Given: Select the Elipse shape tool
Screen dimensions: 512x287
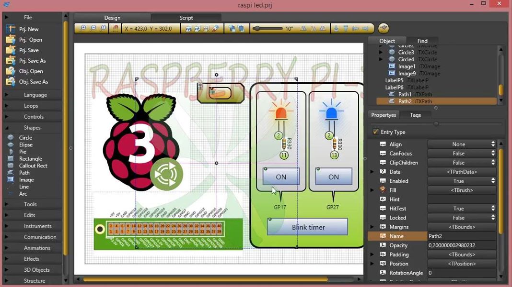Looking at the screenshot, I should (x=25, y=144).
